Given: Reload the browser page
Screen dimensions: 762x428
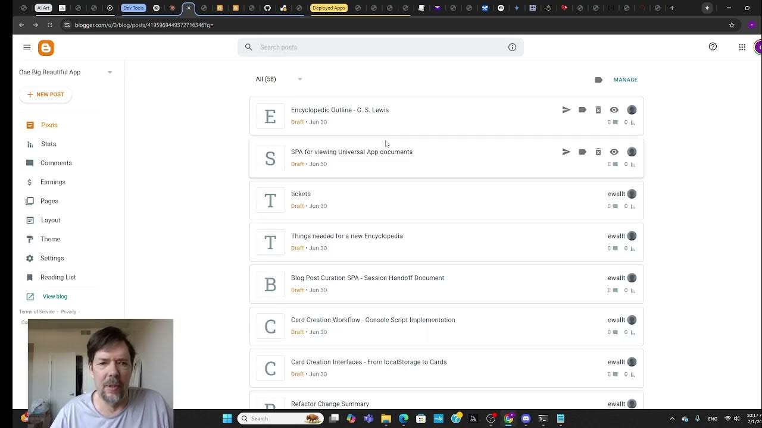Looking at the screenshot, I should pos(50,25).
